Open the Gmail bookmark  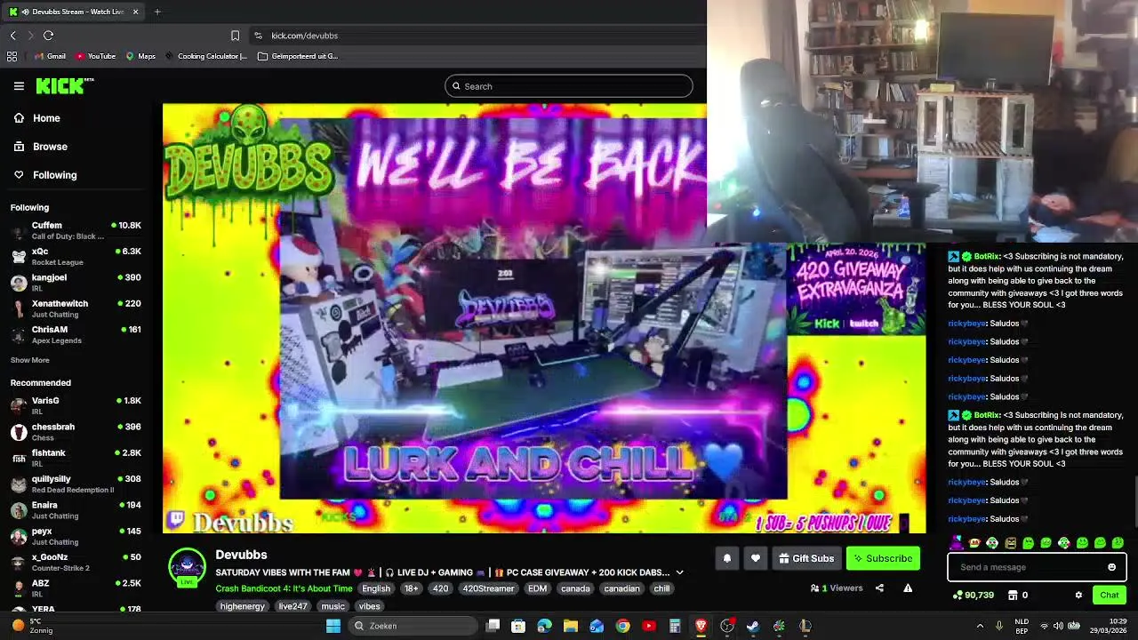tap(50, 56)
